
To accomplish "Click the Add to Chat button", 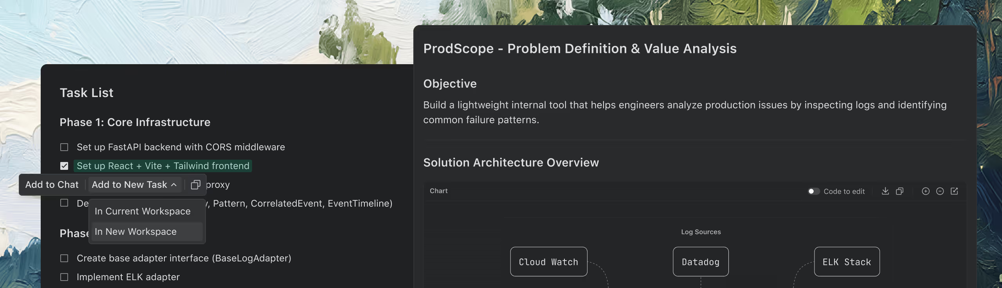I will pyautogui.click(x=52, y=185).
